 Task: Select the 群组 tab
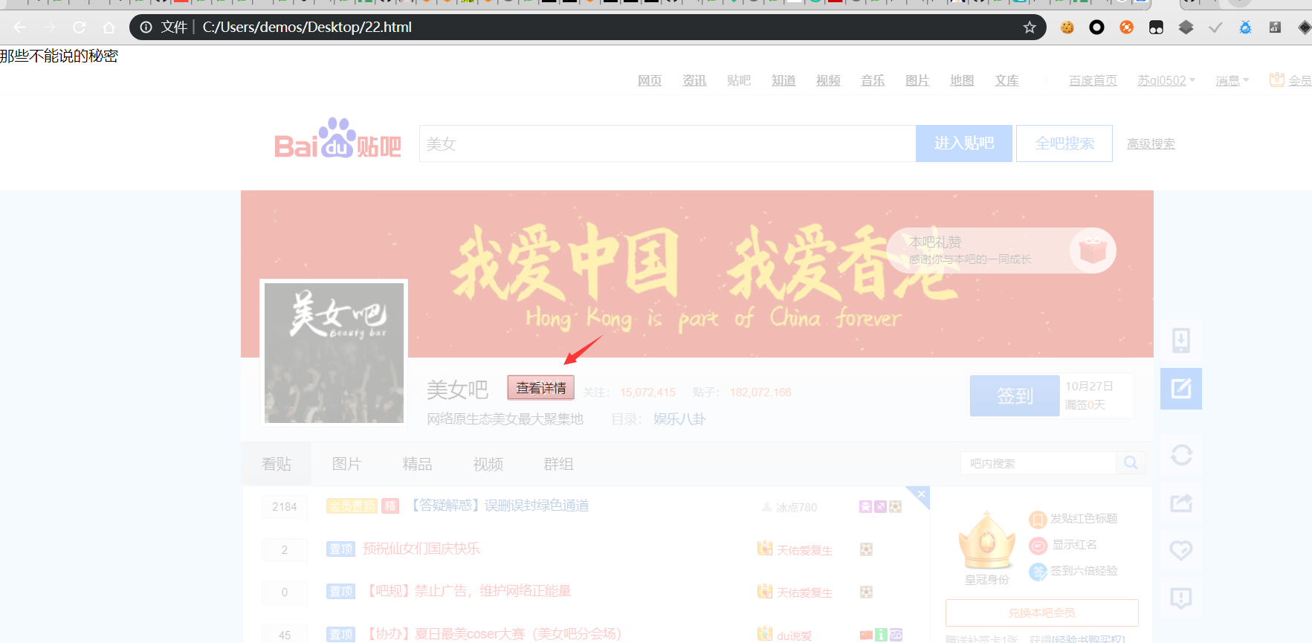[x=558, y=464]
